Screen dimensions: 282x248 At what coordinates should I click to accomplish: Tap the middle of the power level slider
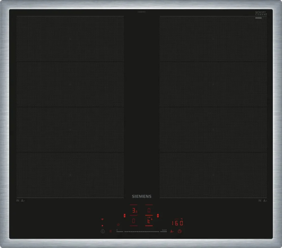(x=142, y=232)
